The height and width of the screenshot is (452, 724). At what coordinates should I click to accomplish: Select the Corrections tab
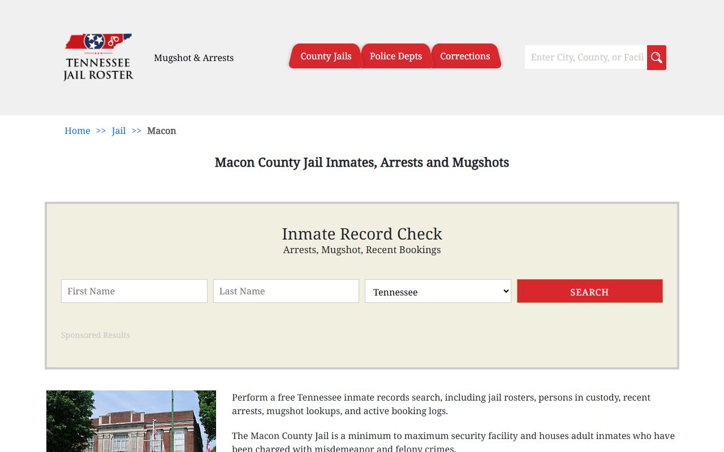(x=465, y=56)
